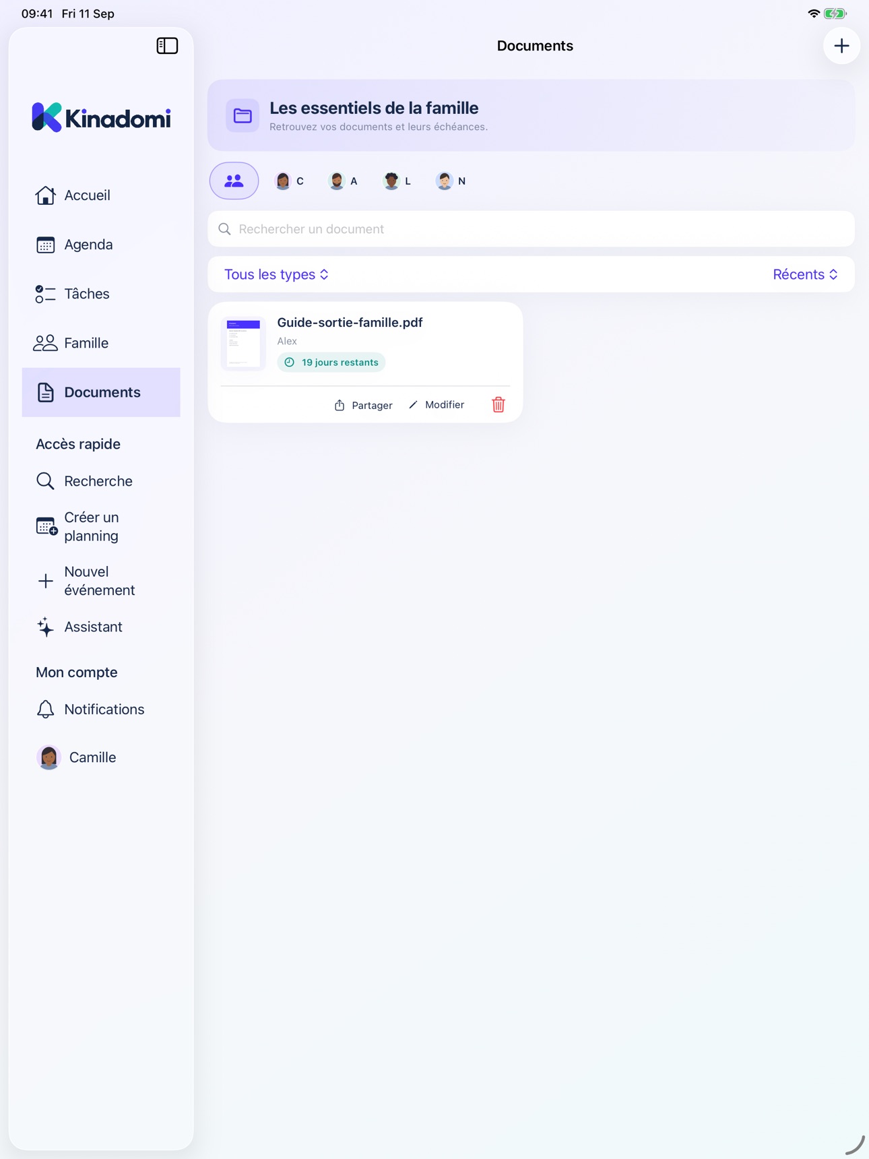The image size is (869, 1159).
Task: Click the Alex owner label on the document card
Action: tap(287, 341)
